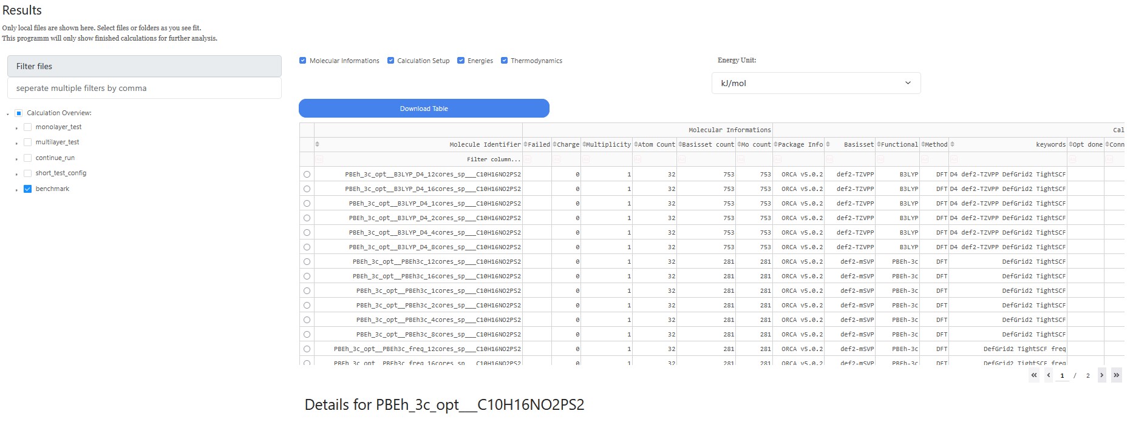Check the continue_run folder checkbox

point(27,158)
